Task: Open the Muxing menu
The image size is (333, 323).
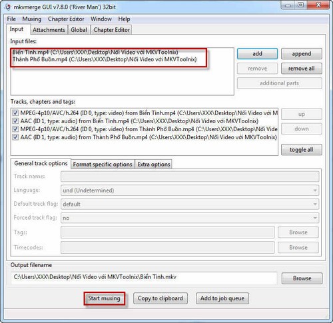Action: (32, 19)
